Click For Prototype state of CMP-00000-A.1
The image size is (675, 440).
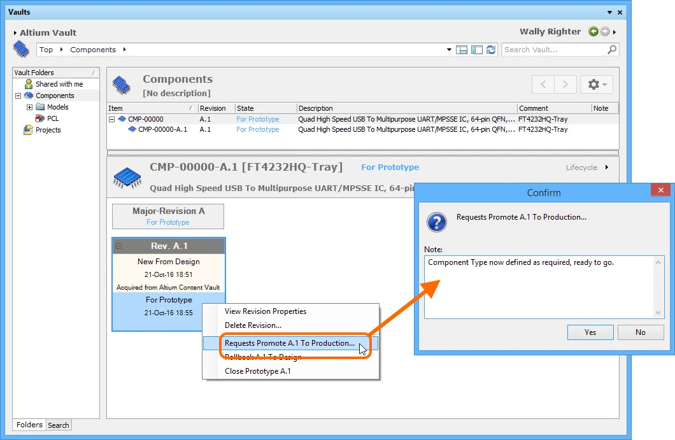[257, 130]
